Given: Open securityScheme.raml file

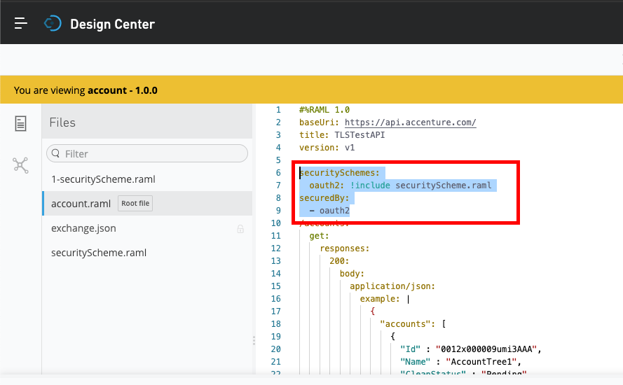Looking at the screenshot, I should 99,253.
